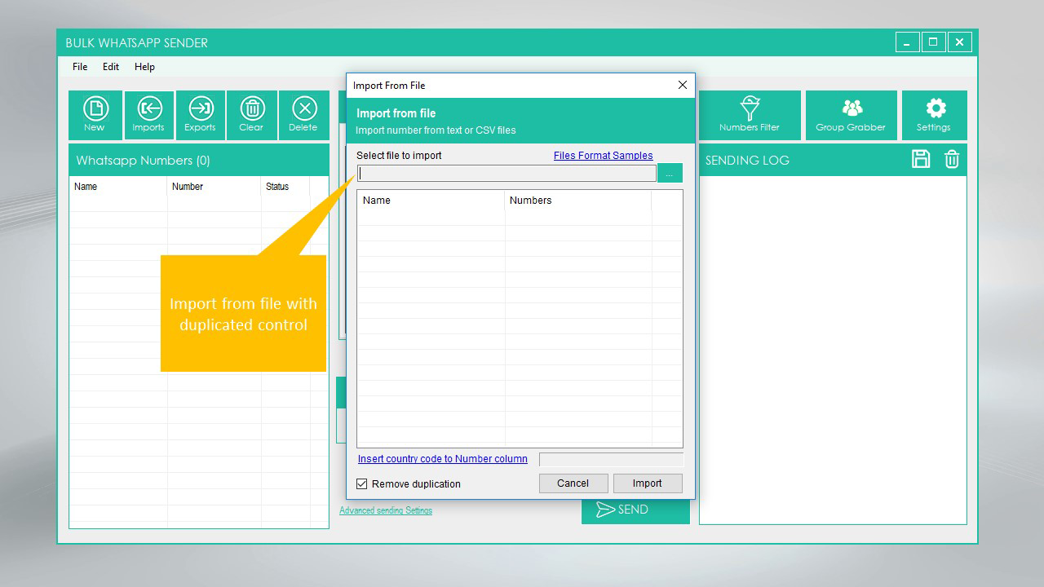Click the country code input field
The image size is (1044, 587).
611,460
